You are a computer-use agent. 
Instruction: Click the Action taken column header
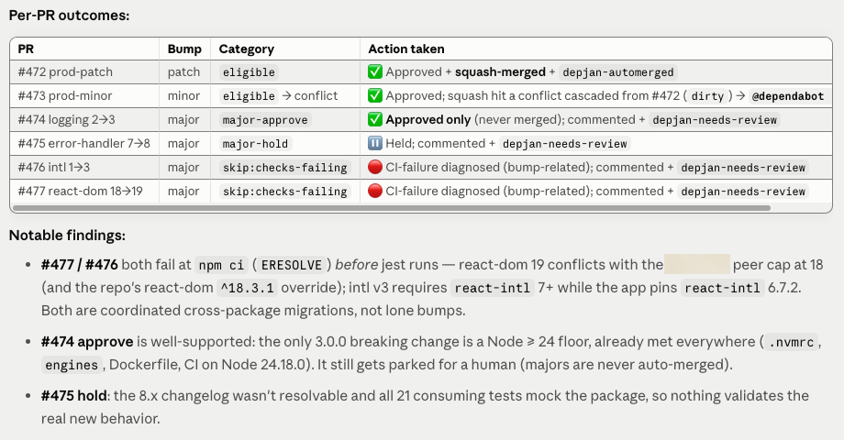tap(406, 49)
